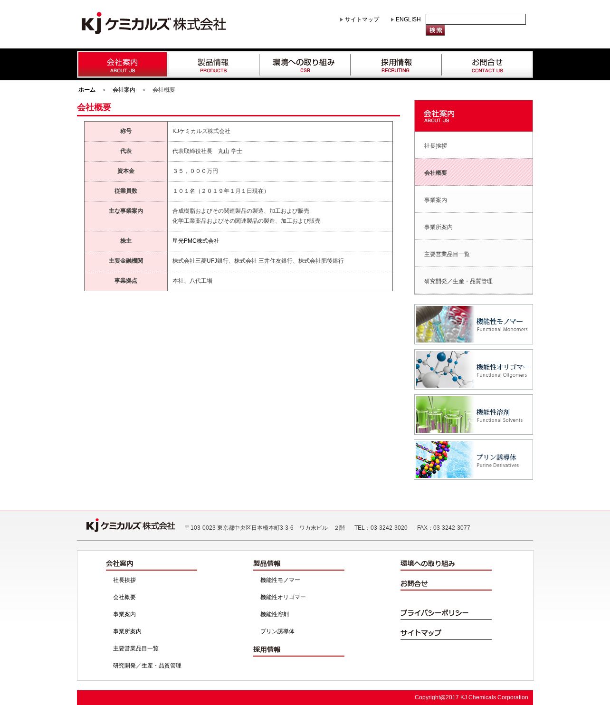Click the 代表取締役社長 丸山 学士 cell
The width and height of the screenshot is (610, 705).
(x=280, y=151)
